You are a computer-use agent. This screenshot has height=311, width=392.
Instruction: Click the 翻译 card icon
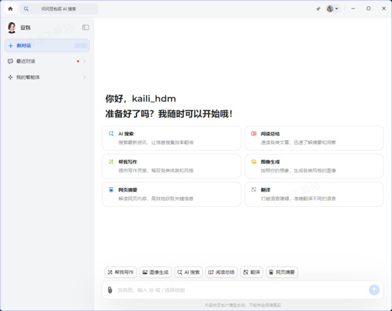tap(253, 190)
